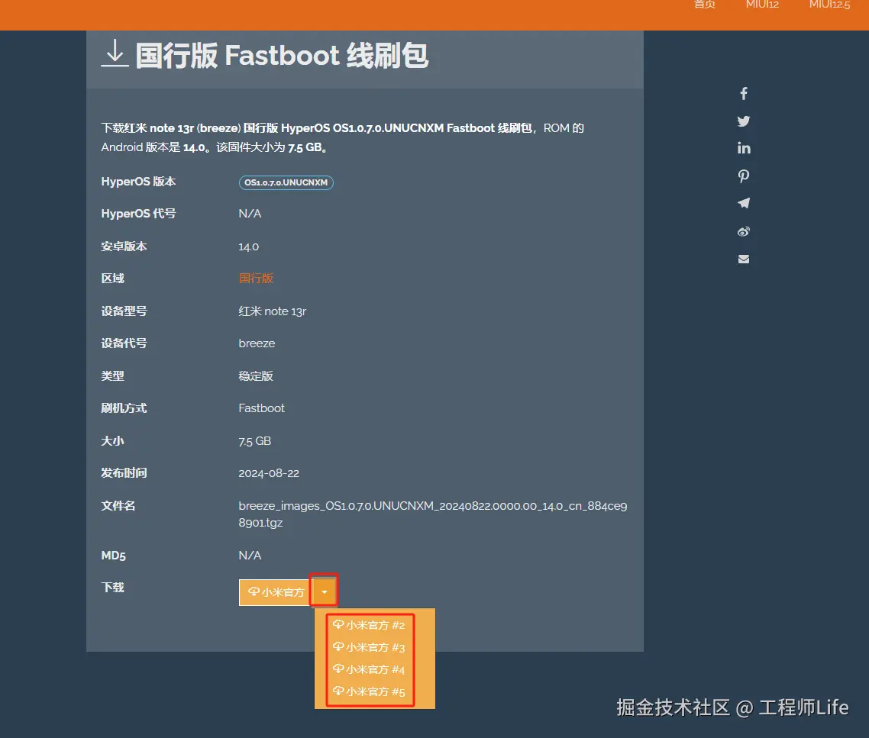869x738 pixels.
Task: Click the 小米官方 download button
Action: pyautogui.click(x=276, y=592)
